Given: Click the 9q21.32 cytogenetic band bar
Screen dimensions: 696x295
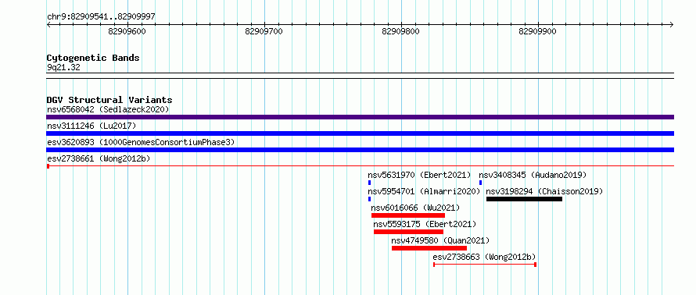Looking at the screenshot, I should 360,76.
